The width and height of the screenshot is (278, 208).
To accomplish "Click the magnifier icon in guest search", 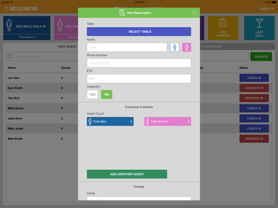I will point(10,57).
